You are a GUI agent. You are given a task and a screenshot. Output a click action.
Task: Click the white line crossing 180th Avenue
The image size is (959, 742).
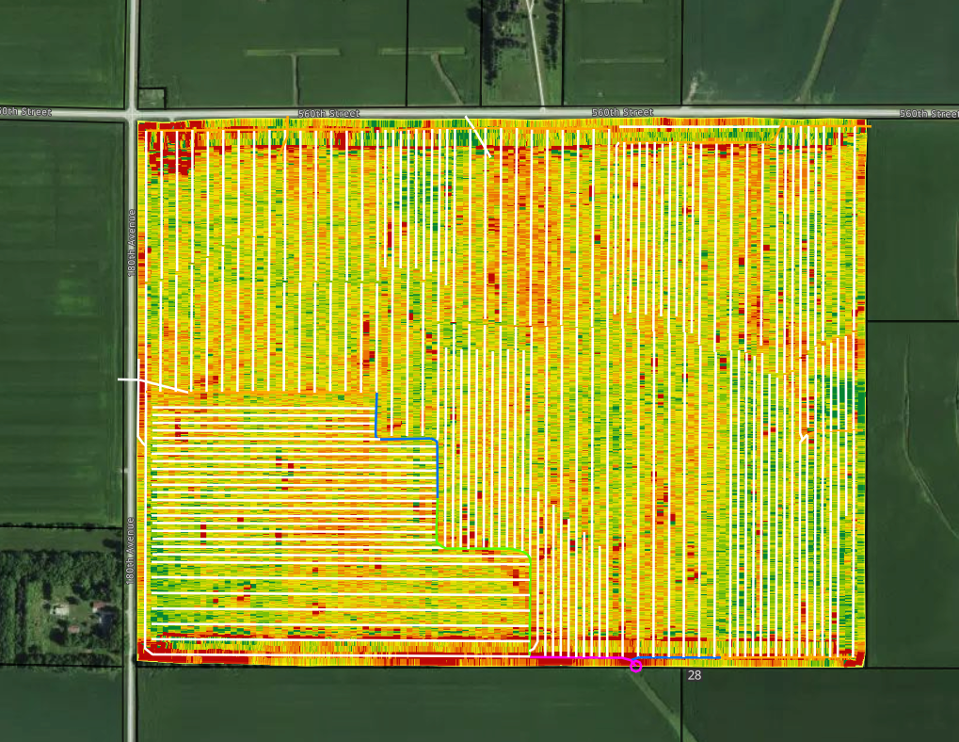pyautogui.click(x=152, y=385)
